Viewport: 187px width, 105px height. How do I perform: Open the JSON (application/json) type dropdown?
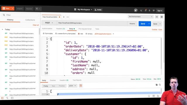tap(104, 34)
